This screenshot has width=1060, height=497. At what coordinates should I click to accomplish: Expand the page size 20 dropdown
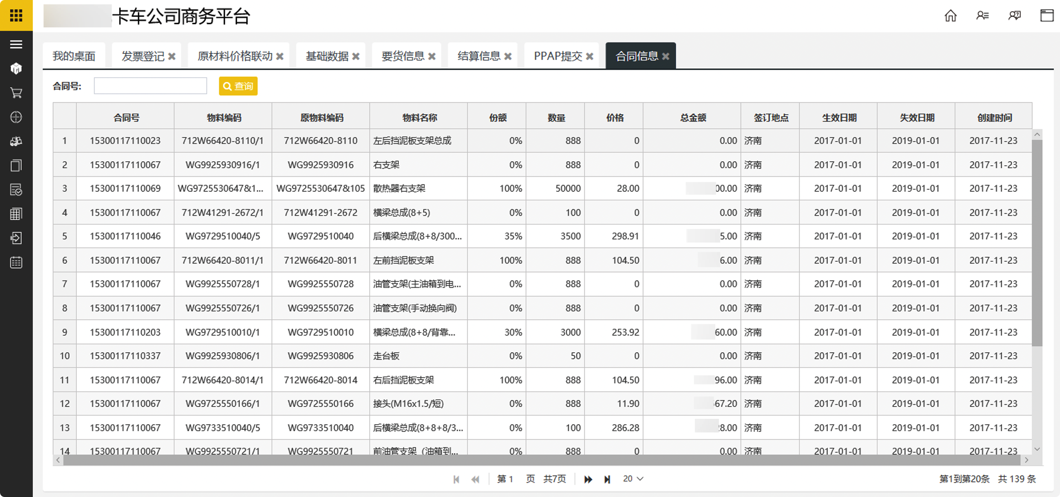pyautogui.click(x=633, y=479)
